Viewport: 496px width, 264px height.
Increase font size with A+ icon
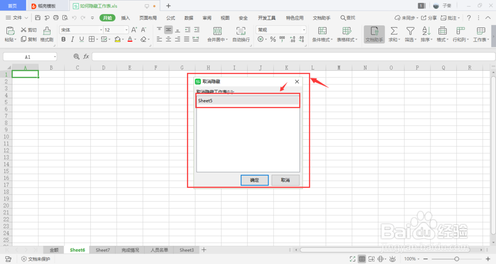tap(134, 30)
